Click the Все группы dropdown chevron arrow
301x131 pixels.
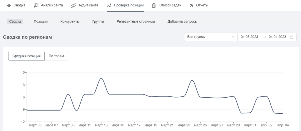[233, 37]
